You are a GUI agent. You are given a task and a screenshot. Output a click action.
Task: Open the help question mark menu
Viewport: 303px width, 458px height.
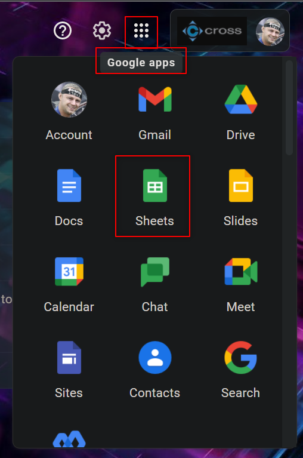(63, 30)
